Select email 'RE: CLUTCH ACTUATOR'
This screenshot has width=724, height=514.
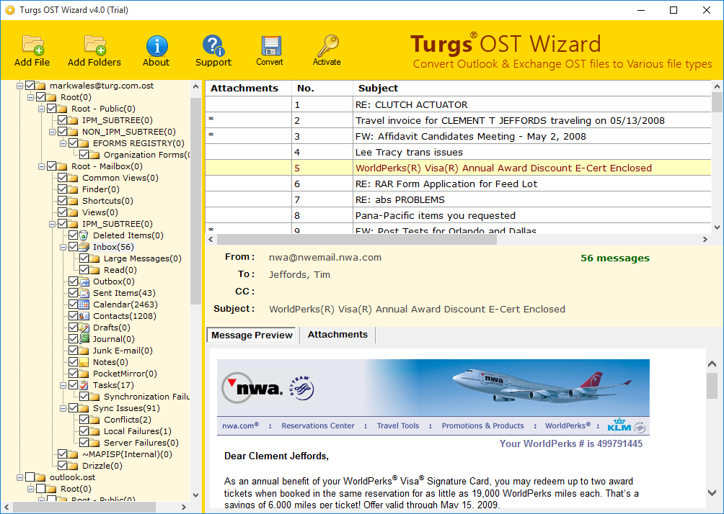click(x=458, y=104)
